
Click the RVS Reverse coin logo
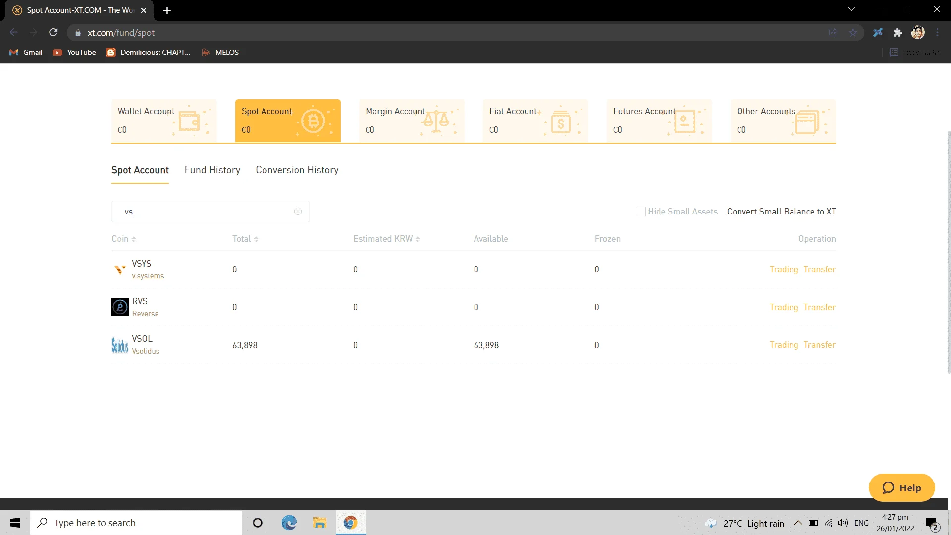[120, 307]
